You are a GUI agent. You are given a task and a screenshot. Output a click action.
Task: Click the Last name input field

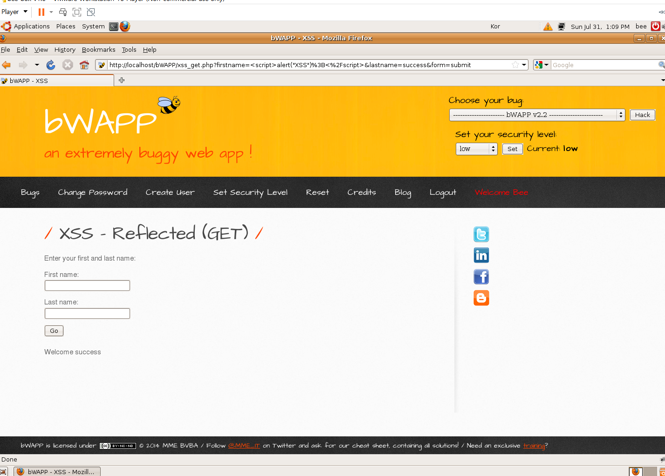(x=87, y=313)
